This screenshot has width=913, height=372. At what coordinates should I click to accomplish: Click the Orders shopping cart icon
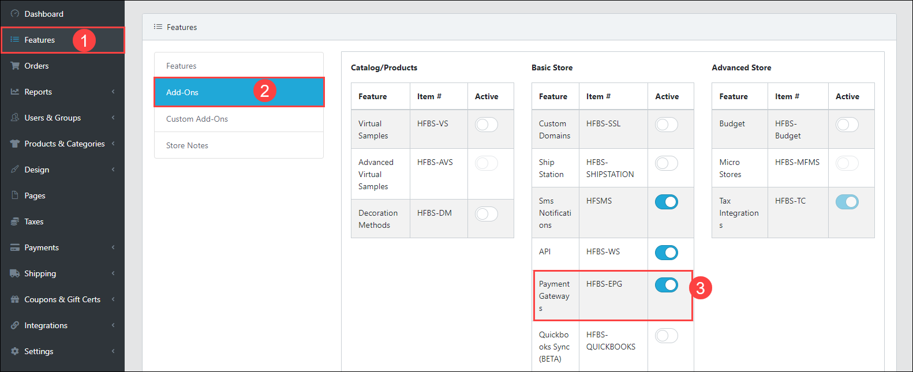(x=15, y=66)
